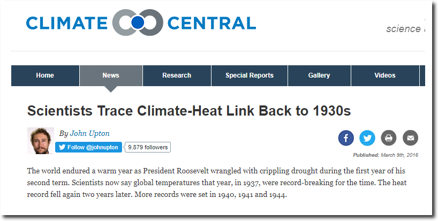Click the Published March 9th date
This screenshot has height=221, width=438.
[386, 155]
